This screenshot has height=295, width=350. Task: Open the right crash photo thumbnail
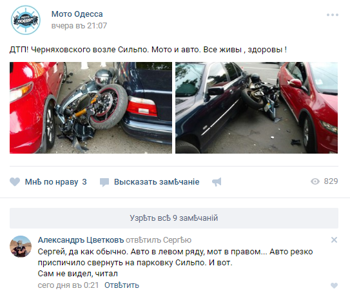tap(257, 108)
